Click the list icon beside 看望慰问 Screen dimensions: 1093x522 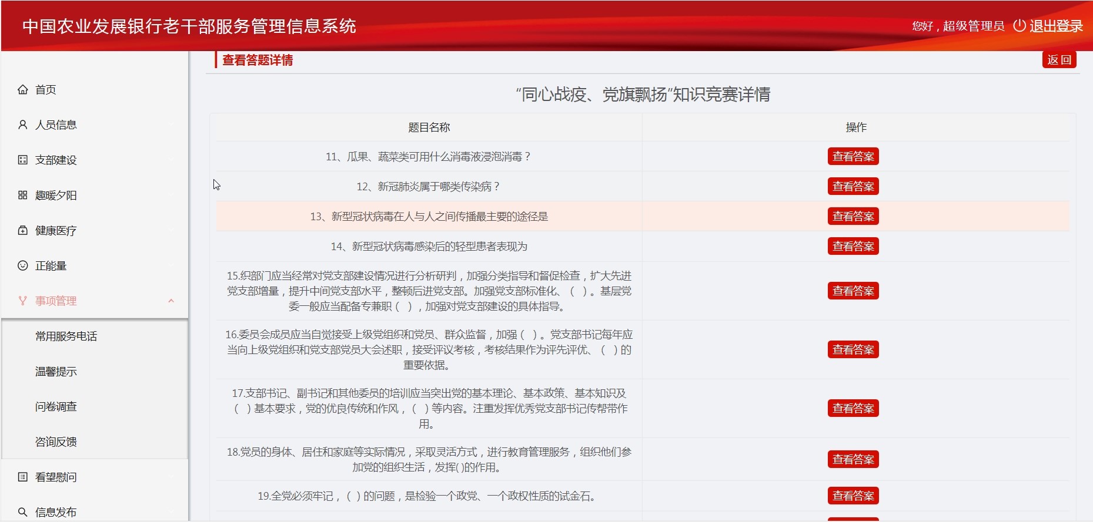coord(23,477)
